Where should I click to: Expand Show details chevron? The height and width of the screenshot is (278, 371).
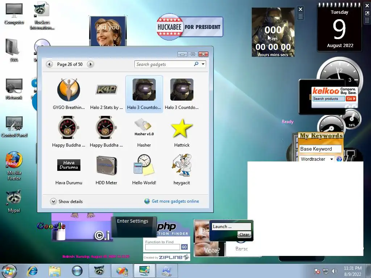54,201
